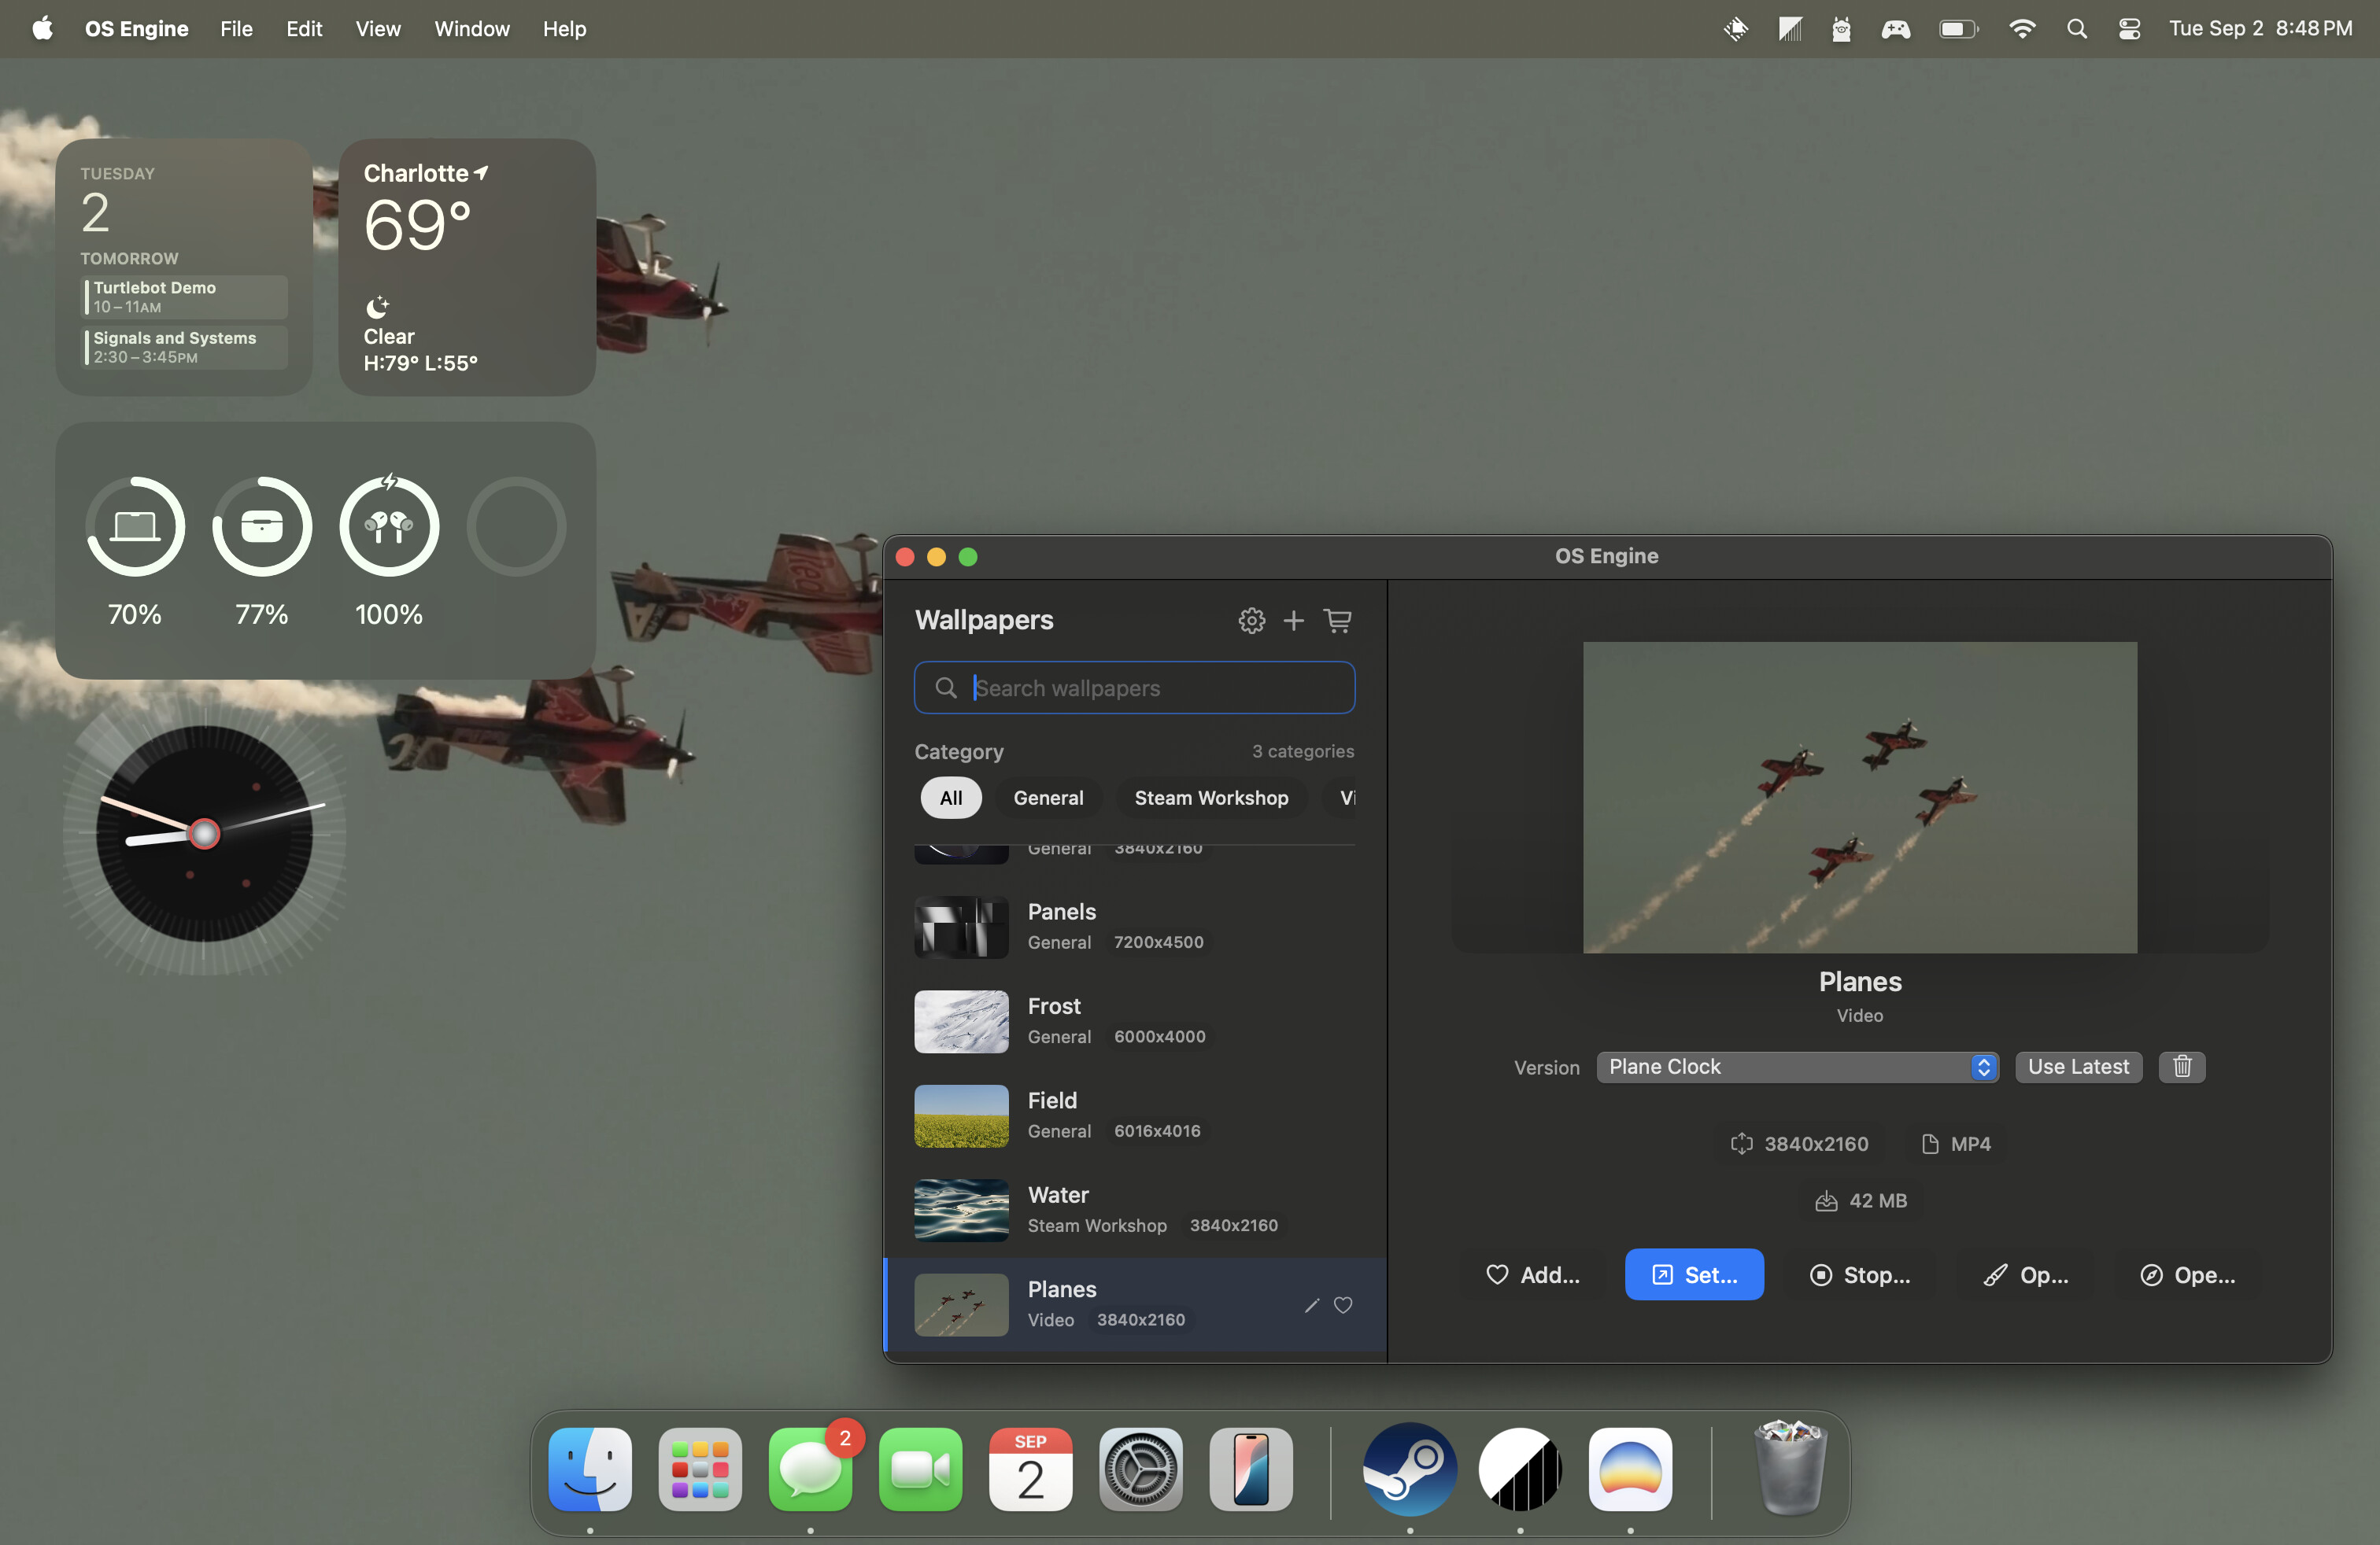Open wallpaper location via compass icon

pyautogui.click(x=2188, y=1274)
